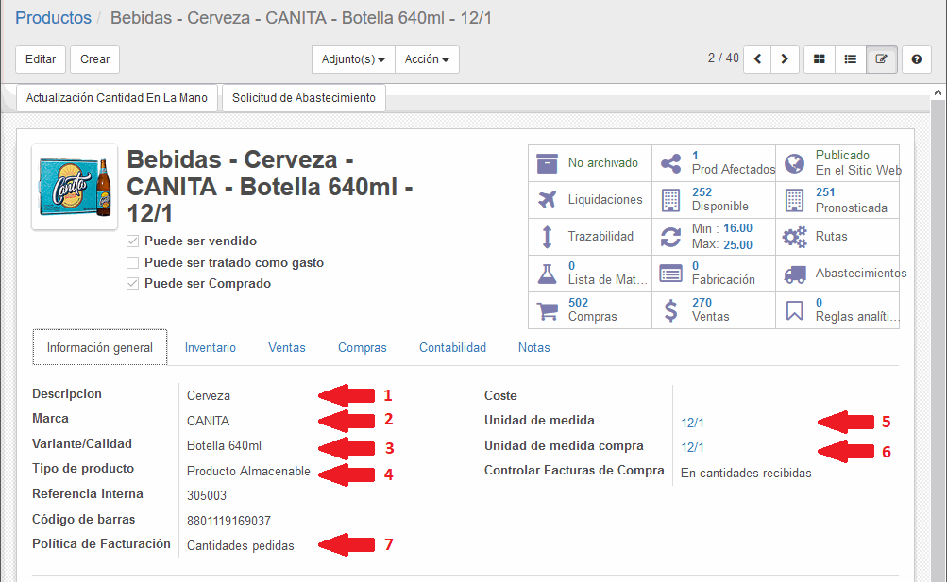Click the 251 Pronosticada stat value
Image resolution: width=947 pixels, height=582 pixels.
[x=825, y=192]
